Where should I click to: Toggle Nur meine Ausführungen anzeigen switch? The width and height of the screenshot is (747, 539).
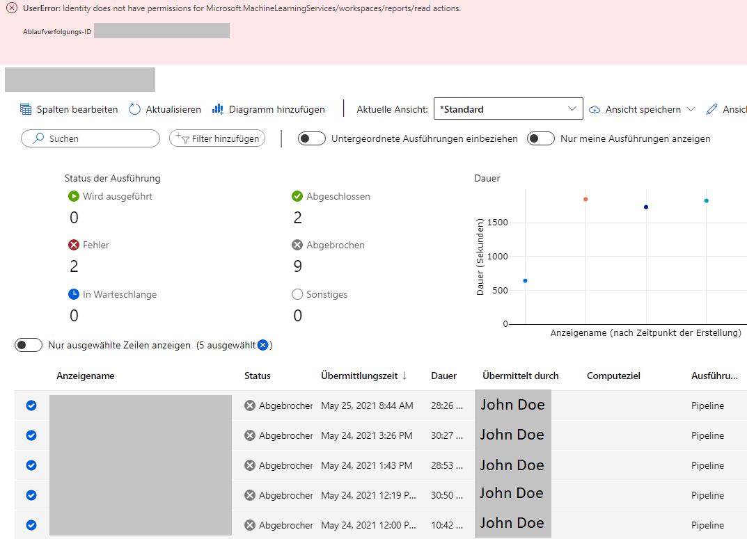pos(541,138)
